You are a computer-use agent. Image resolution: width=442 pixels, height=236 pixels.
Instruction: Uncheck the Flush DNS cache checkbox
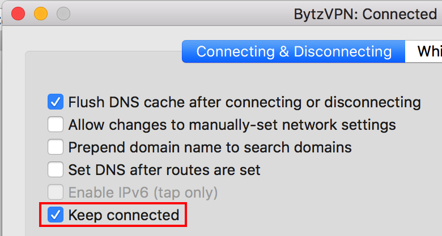56,102
